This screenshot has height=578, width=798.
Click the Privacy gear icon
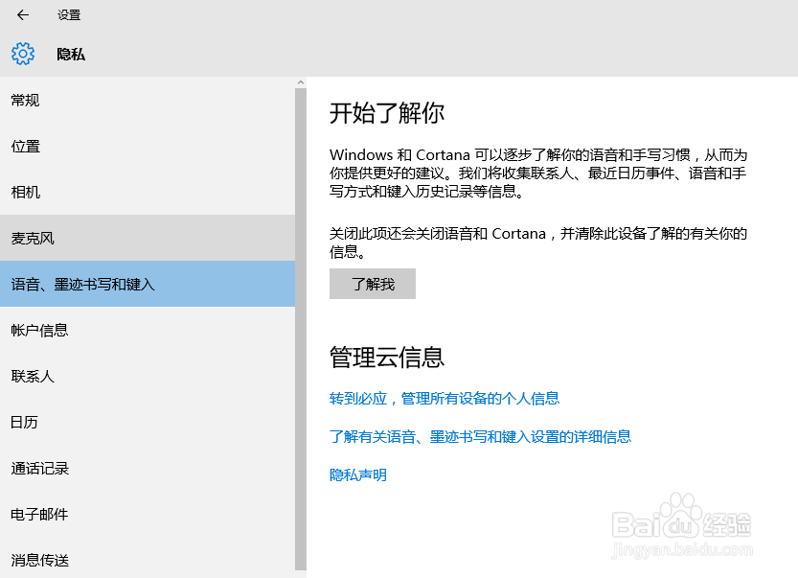[x=23, y=54]
